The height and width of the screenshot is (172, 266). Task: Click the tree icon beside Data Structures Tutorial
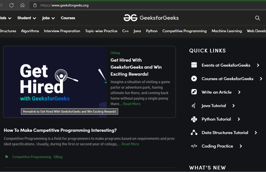click(x=194, y=133)
